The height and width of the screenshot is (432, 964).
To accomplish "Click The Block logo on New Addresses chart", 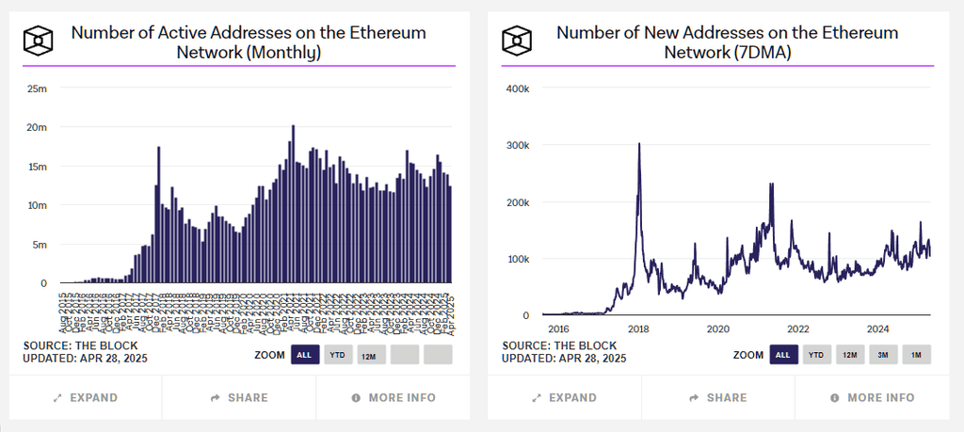I will tap(517, 40).
